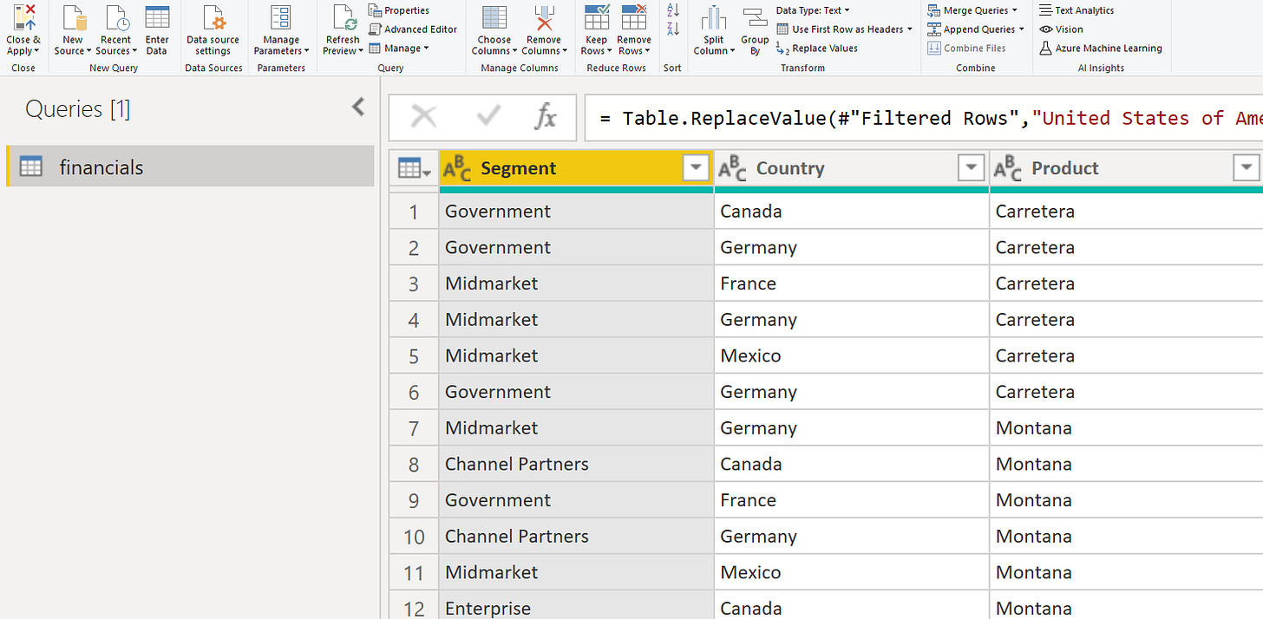Click the Choose Columns icon
Image resolution: width=1263 pixels, height=619 pixels.
[x=494, y=18]
